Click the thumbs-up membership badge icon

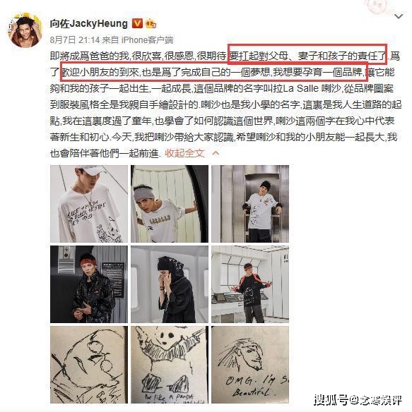coord(150,24)
